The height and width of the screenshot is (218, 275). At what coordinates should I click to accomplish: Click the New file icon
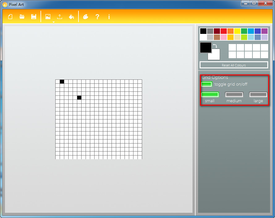pos(10,17)
